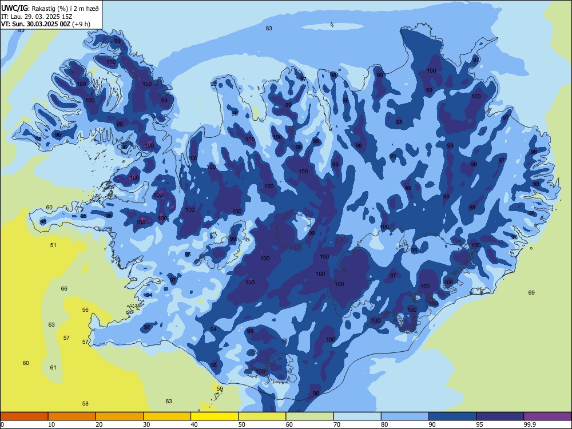Screen dimensions: 572x429
Task: Click the amber 30–40 legend swatch
Action: tap(167, 416)
